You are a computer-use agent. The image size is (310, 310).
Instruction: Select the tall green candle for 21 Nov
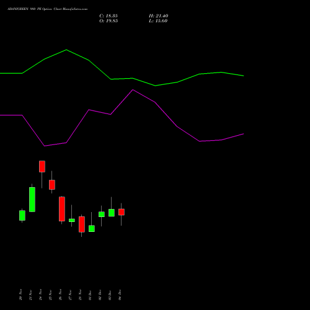pyautogui.click(x=32, y=200)
